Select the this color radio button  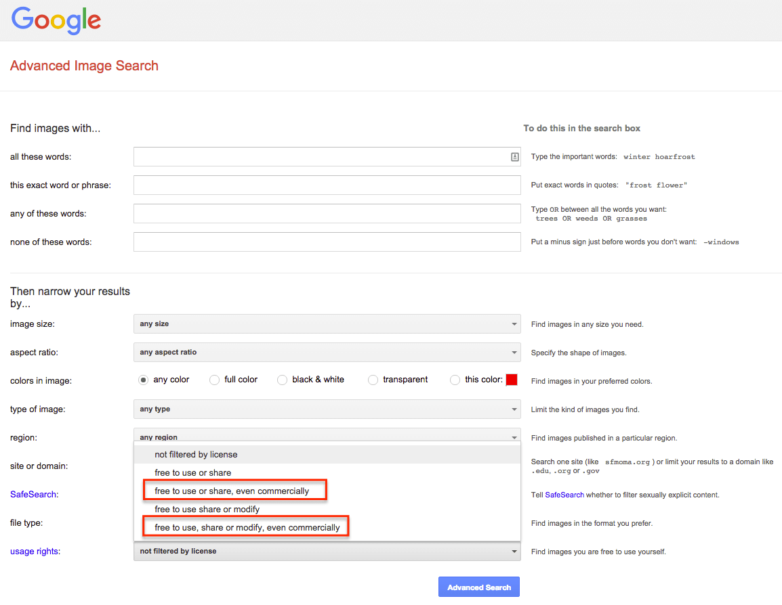455,380
